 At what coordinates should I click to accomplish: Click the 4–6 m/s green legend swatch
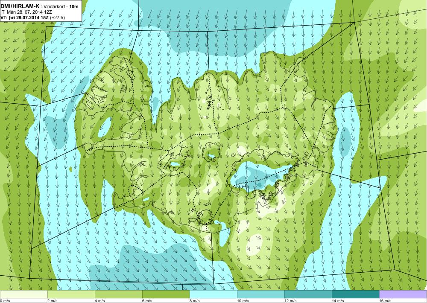tap(118, 294)
